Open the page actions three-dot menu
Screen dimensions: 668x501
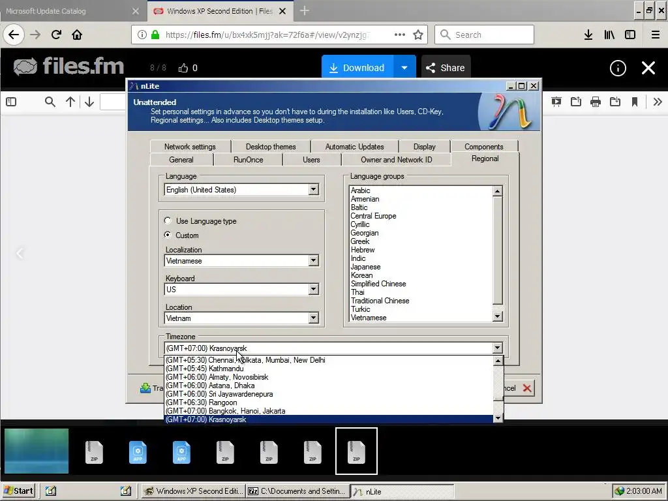(400, 35)
